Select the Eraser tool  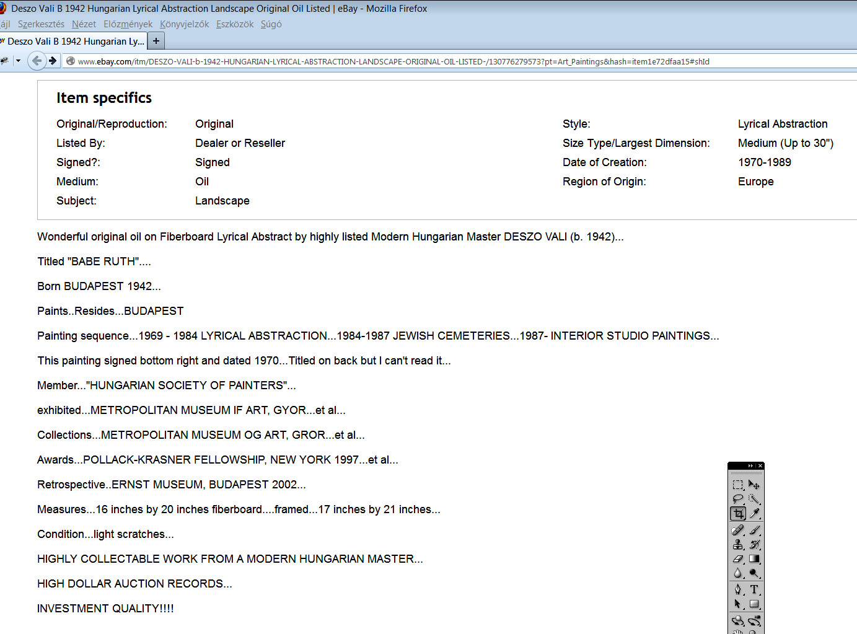tap(737, 559)
